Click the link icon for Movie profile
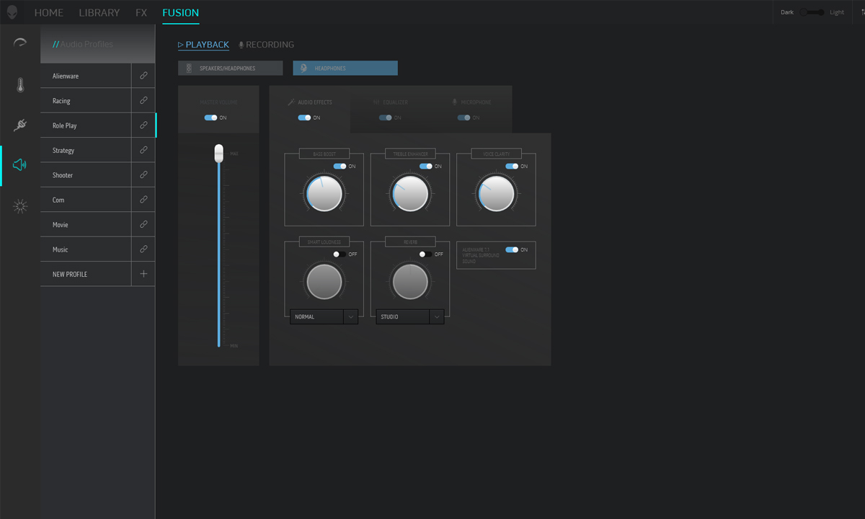The width and height of the screenshot is (865, 519). (x=143, y=225)
